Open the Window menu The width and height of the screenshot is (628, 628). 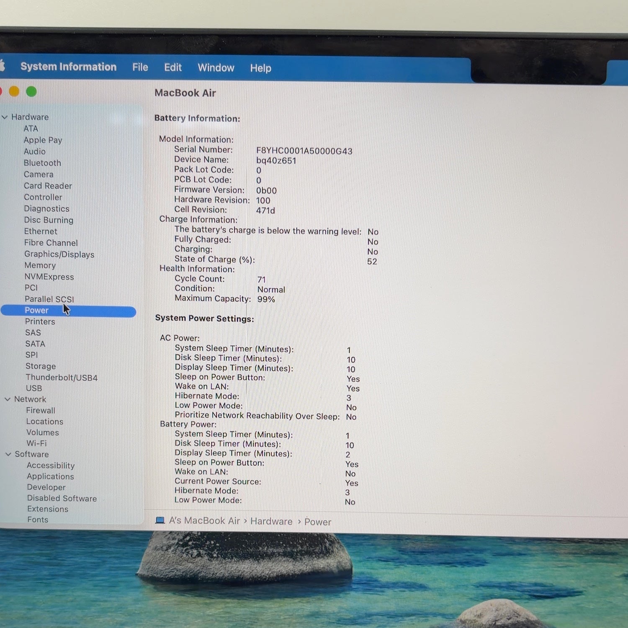click(x=216, y=68)
